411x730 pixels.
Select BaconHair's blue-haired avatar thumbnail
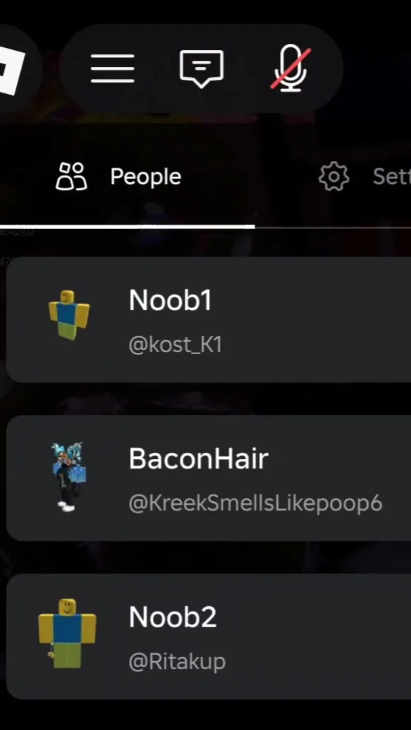click(x=69, y=477)
